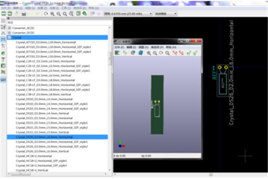Toggle footprint tree panel icon at left bottom

click(3, 80)
